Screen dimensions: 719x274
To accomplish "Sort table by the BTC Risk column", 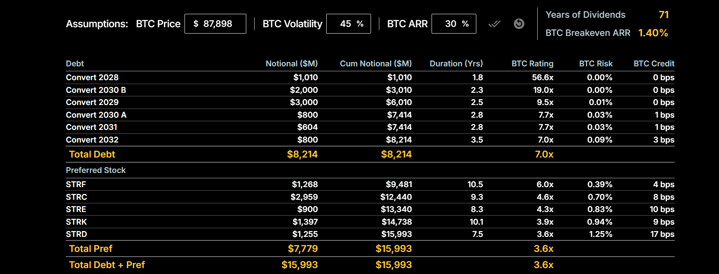I will coord(595,64).
